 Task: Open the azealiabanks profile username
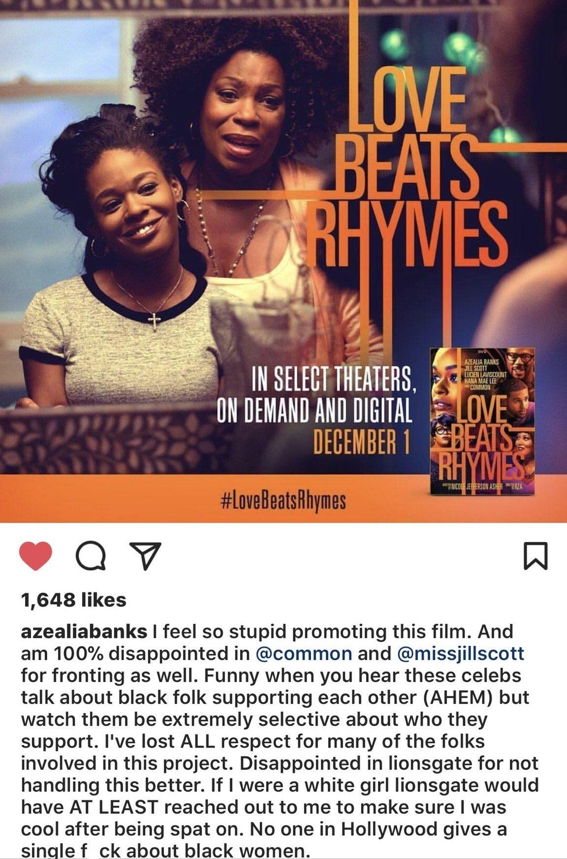(x=84, y=631)
